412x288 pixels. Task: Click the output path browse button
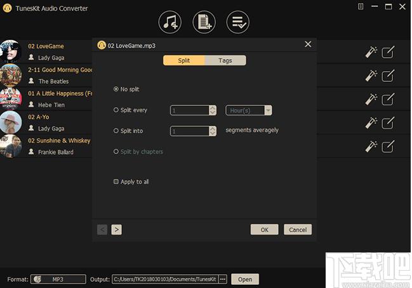(223, 279)
